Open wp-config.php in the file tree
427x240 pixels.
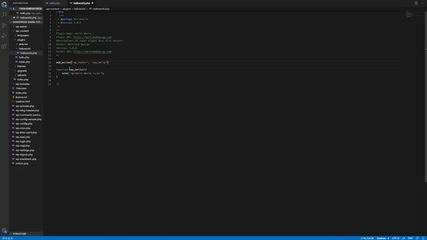pos(24,123)
